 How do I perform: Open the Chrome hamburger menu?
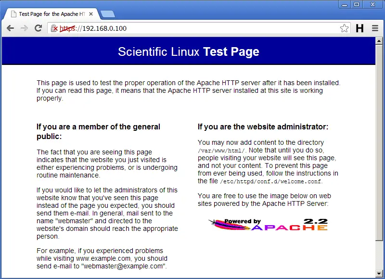tap(375, 28)
